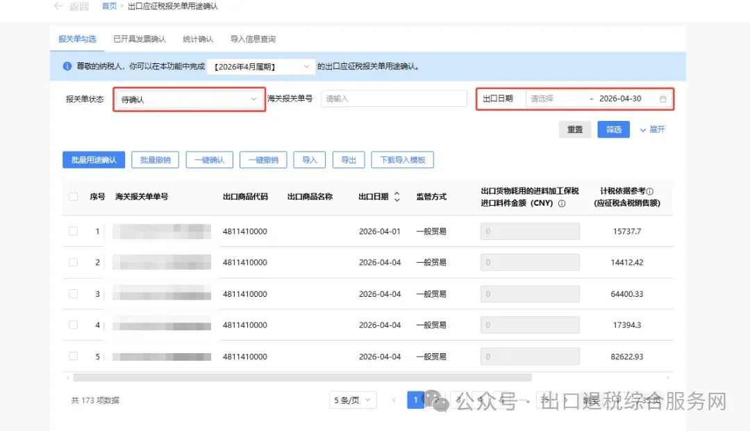Click the 一键撤销 button
Image resolution: width=750 pixels, height=431 pixels.
(263, 160)
